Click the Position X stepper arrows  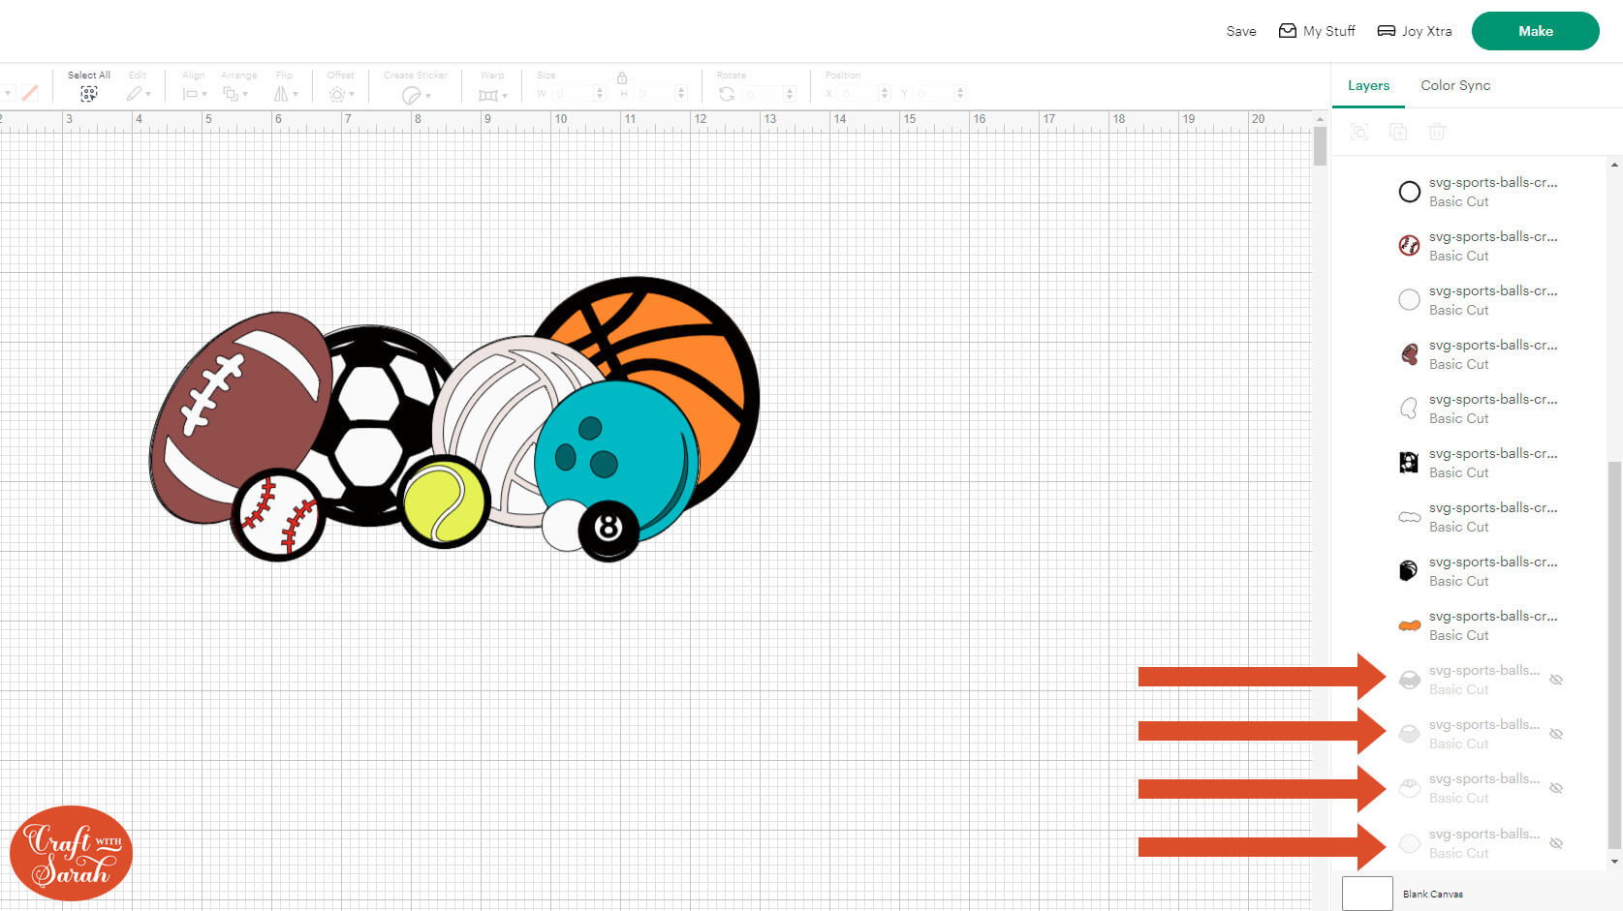(x=885, y=94)
